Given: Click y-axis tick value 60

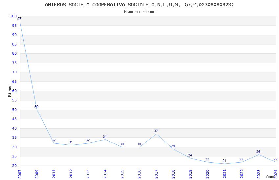Looking at the screenshot, I should pyautogui.click(x=14, y=91).
